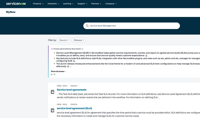Viewport: 200px width, 118px height.
Task: Give the answer a thumbs up
Action: point(52,74)
